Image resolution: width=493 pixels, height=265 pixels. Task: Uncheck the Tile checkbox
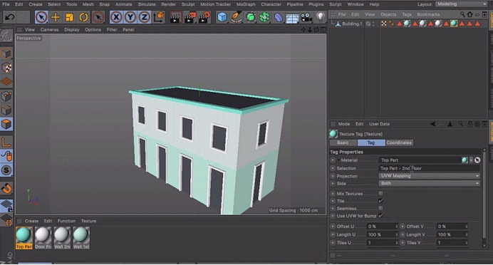tap(380, 201)
